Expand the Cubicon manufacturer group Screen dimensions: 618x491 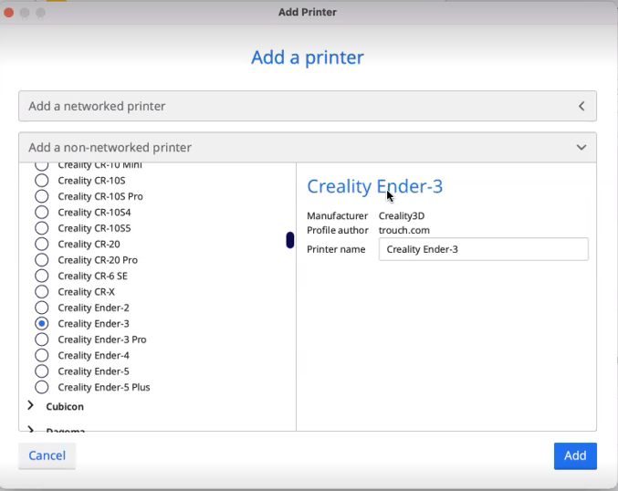point(31,405)
